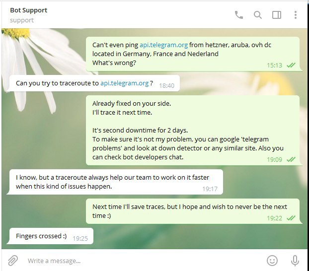309x271 pixels.
Task: Select the 'I'll trace it next time.' line
Action: [122, 113]
